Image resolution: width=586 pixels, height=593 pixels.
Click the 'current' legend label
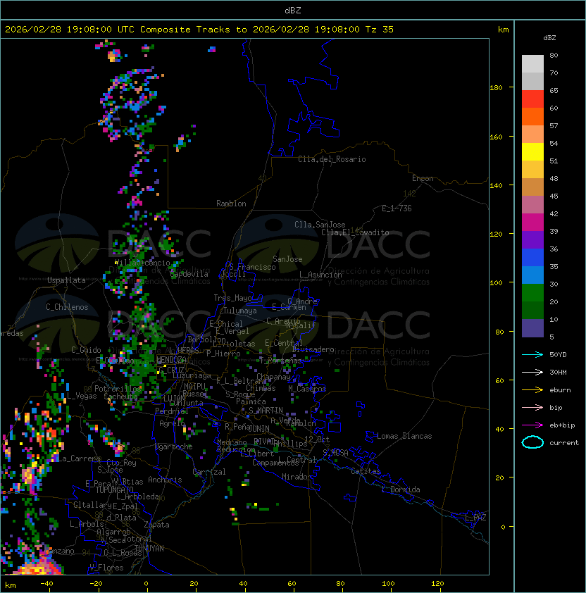(564, 443)
